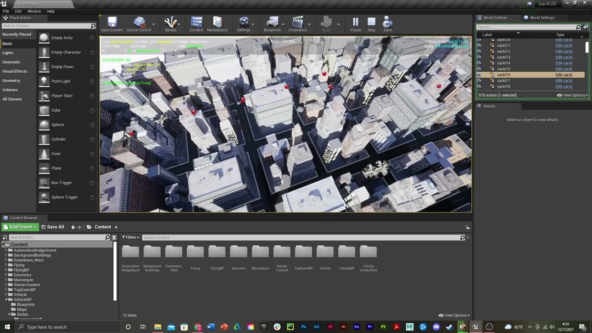Open the Mannequin folder thumbnail
Screen dimensions: 592x333
coord(260,252)
